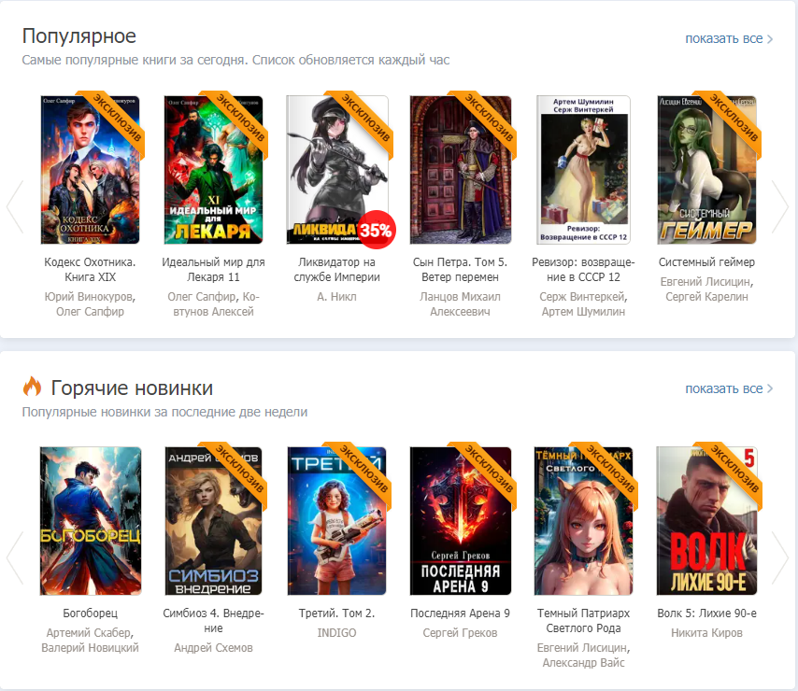Open the Идеальный мир для Лекаря 11 cover
This screenshot has height=691, width=798.
tap(214, 170)
